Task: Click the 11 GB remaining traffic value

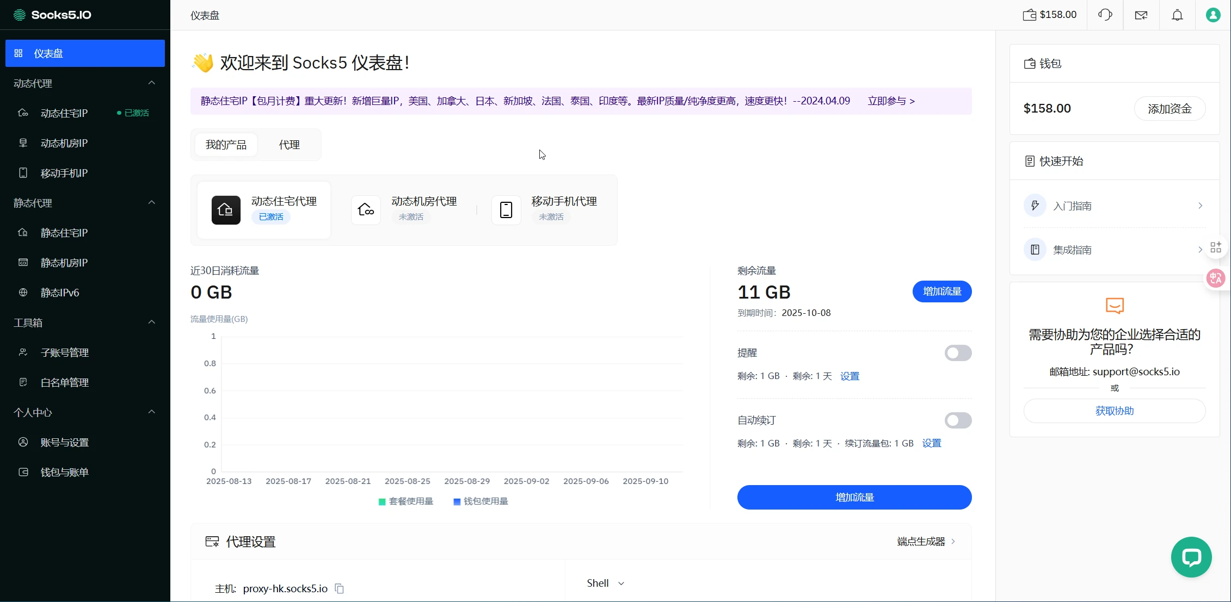Action: point(764,292)
